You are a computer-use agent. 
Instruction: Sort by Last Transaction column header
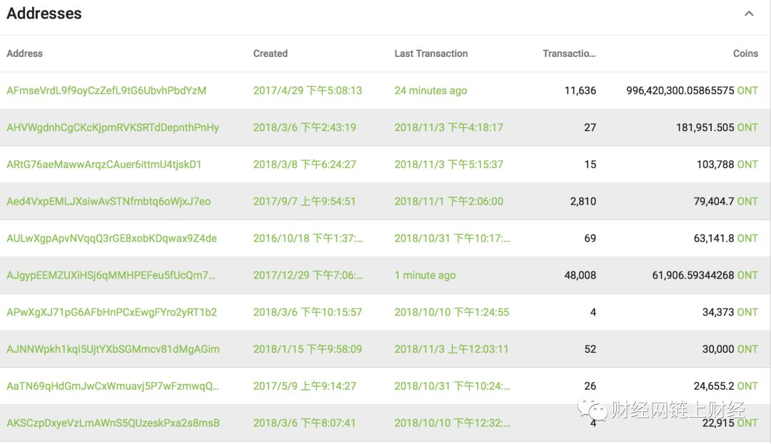[x=431, y=53]
